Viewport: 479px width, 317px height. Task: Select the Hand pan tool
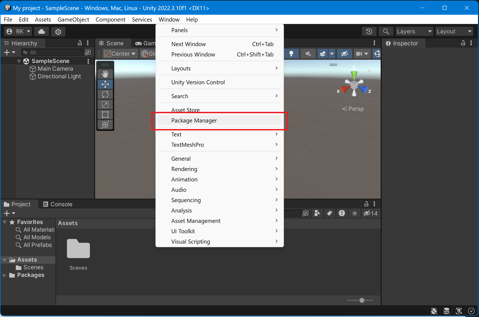[x=105, y=73]
